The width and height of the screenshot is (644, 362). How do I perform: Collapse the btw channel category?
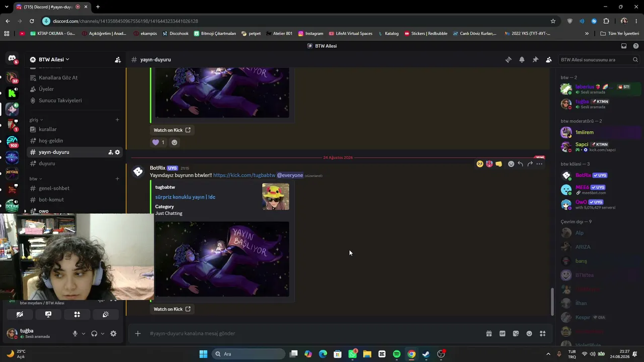point(35,178)
